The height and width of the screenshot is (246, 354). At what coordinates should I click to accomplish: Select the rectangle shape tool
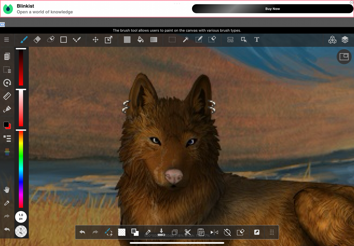[x=64, y=40]
